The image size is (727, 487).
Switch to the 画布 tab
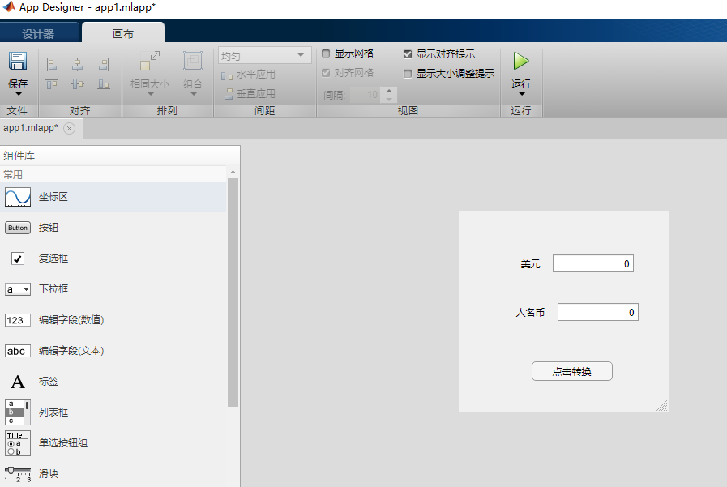click(123, 33)
